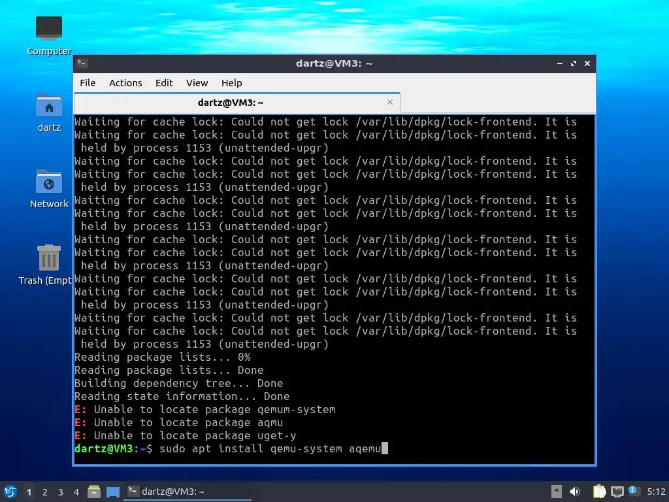Click 'Unable to locate package aqmu' line
Screen dimensions: 669x502
(x=179, y=423)
